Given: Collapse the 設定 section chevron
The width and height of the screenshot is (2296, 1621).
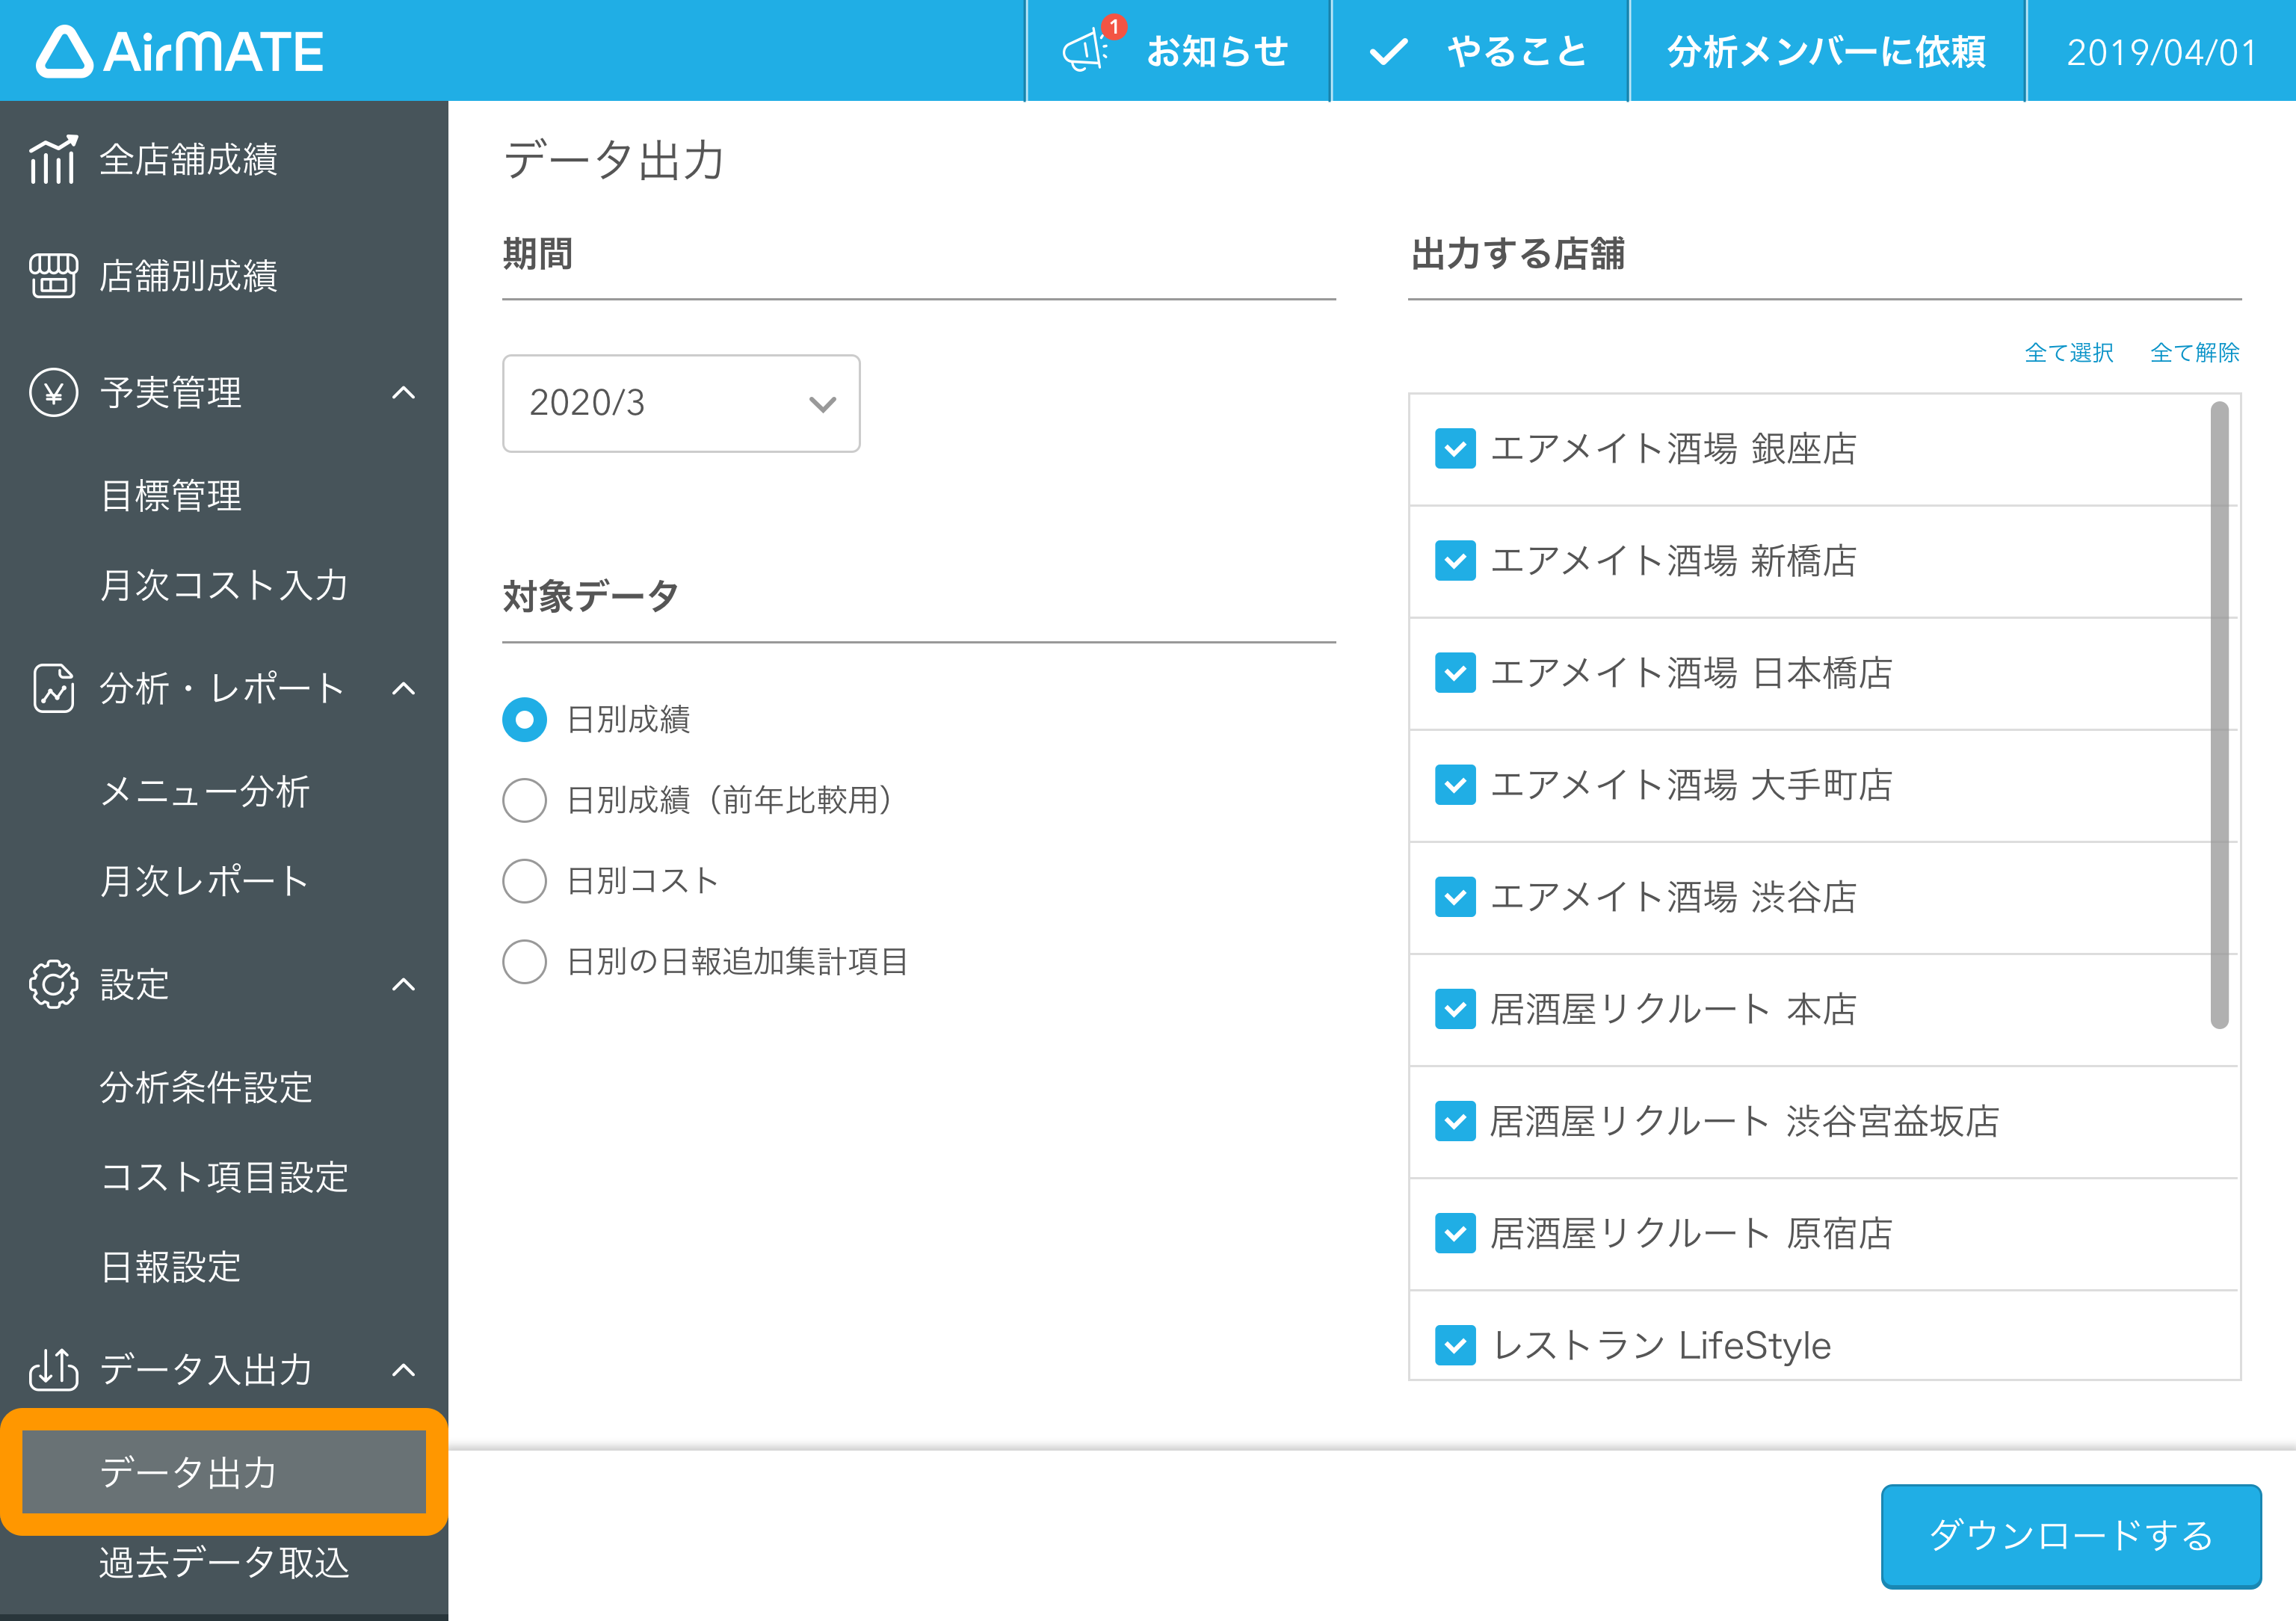Looking at the screenshot, I should click(403, 985).
